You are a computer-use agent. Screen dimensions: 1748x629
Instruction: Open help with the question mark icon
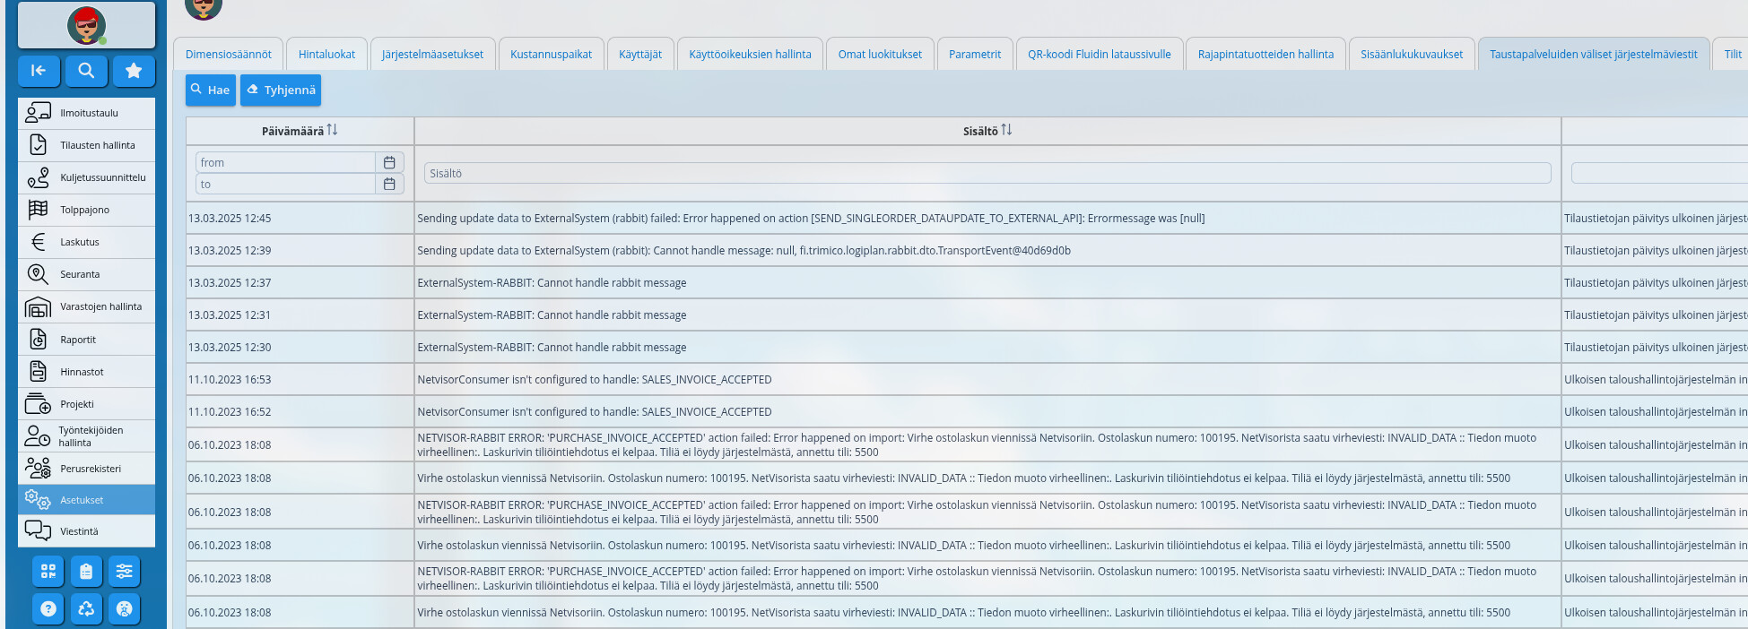coord(48,608)
